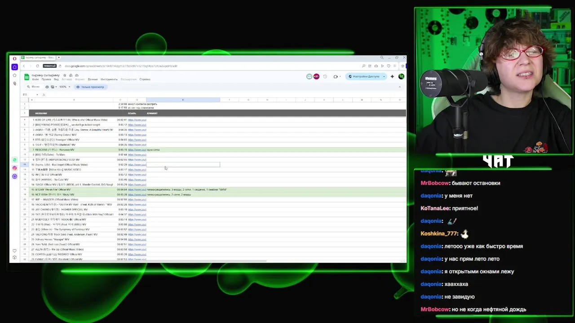This screenshot has height=323, width=575.
Task: Open the purple Aria icon in sidebar
Action: (x=14, y=176)
